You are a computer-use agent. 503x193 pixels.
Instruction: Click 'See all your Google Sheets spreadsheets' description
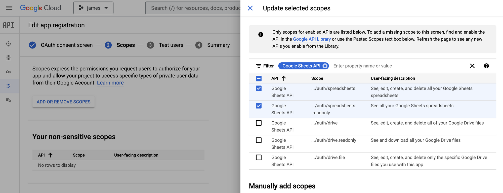click(x=412, y=106)
